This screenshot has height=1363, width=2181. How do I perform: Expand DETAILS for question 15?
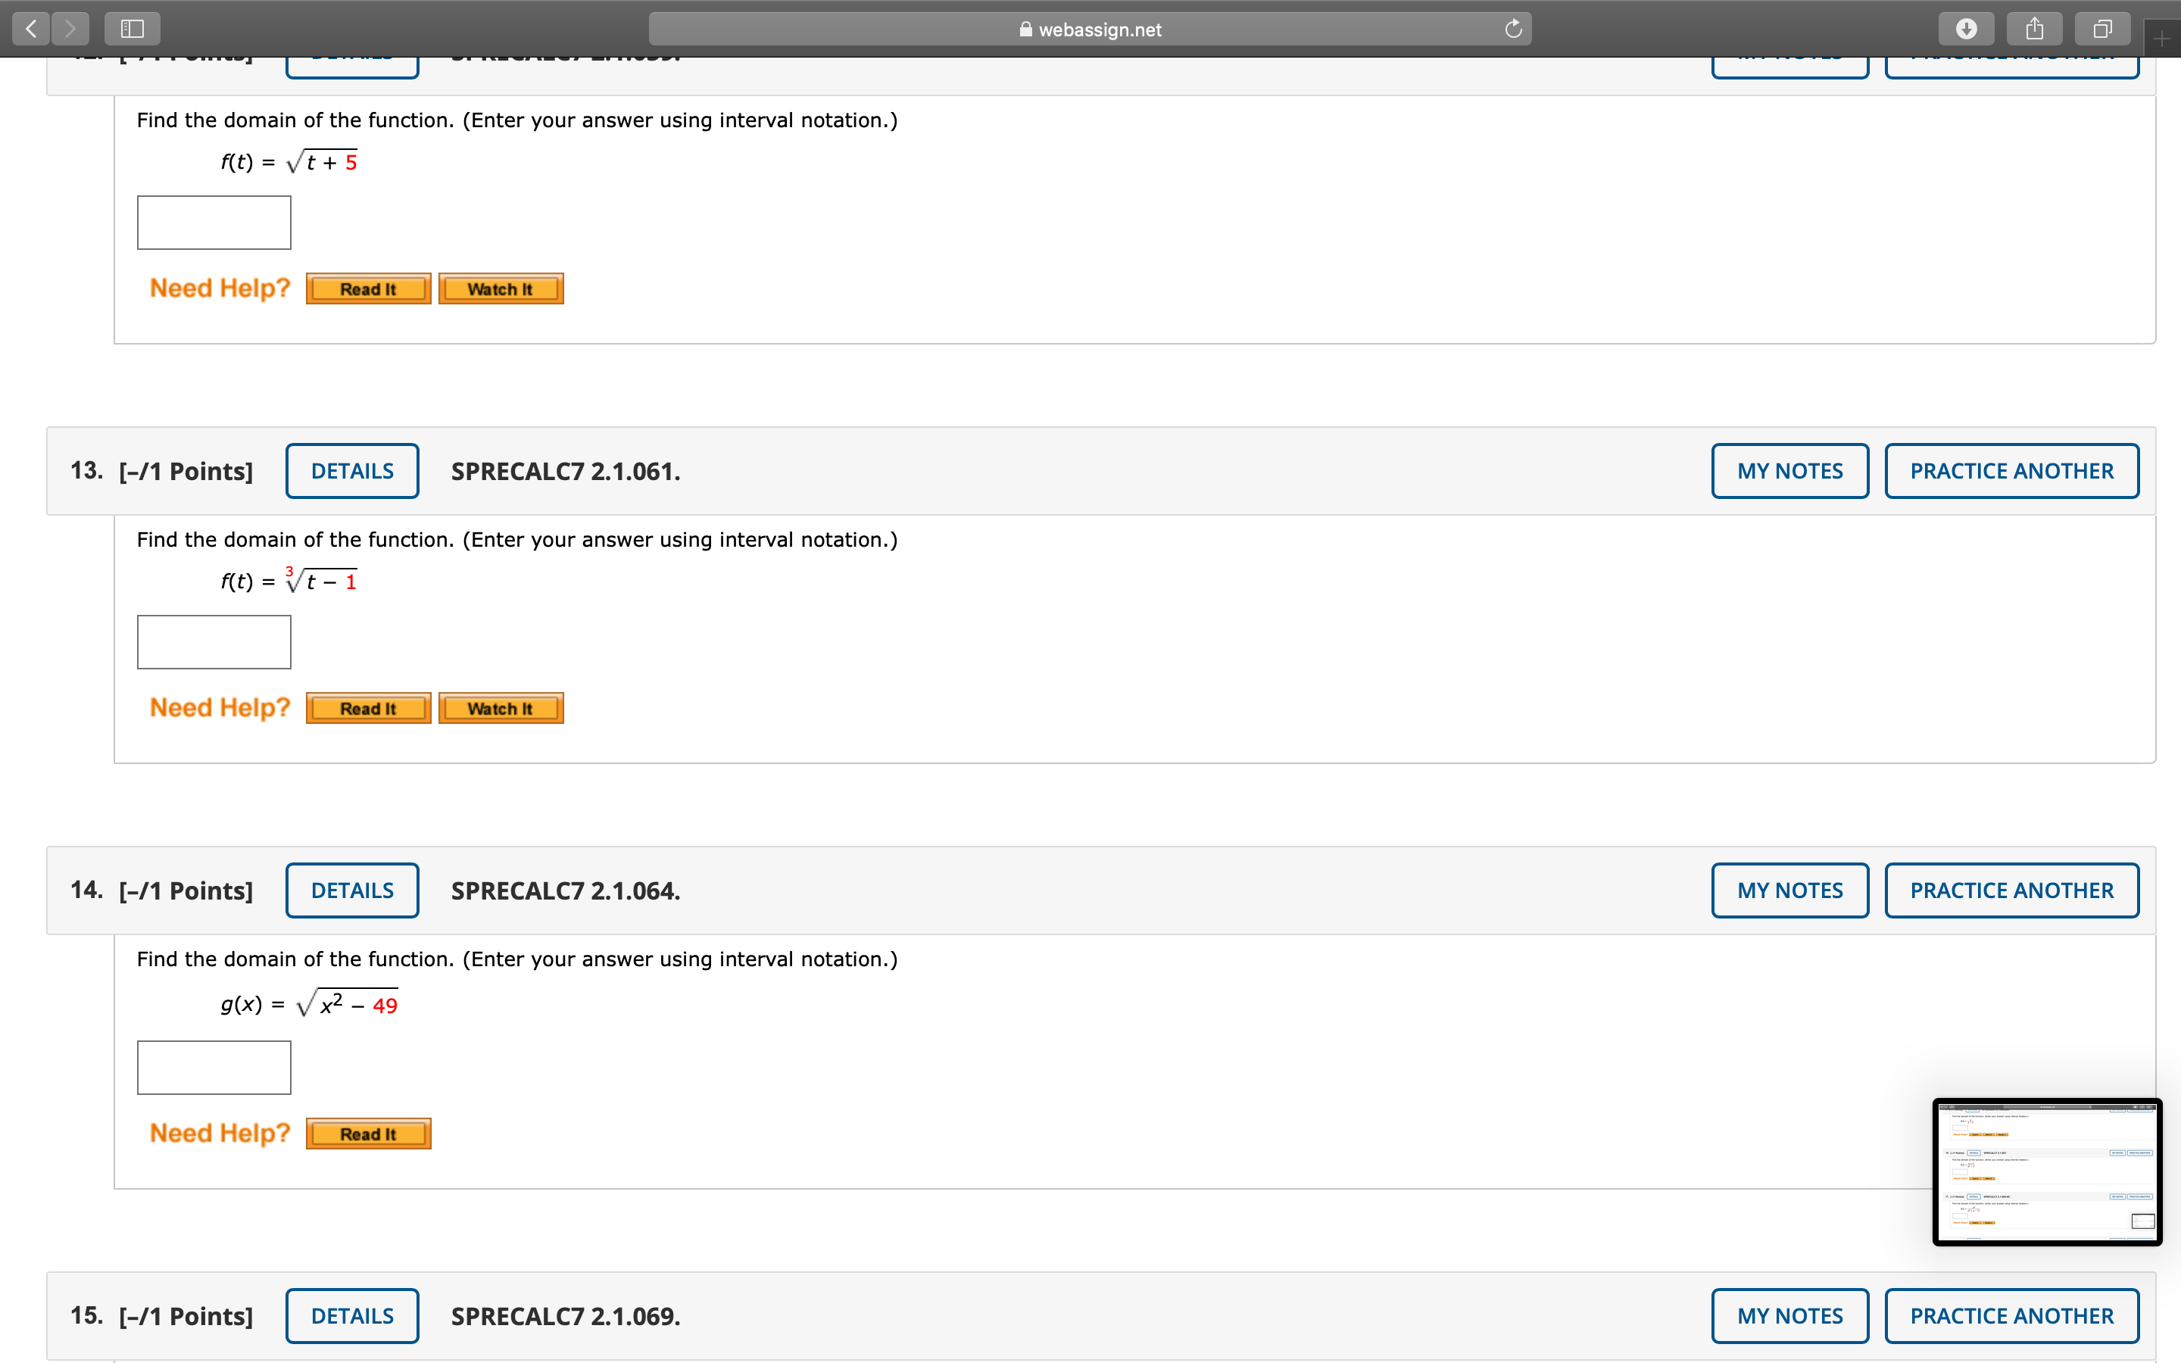pos(351,1316)
